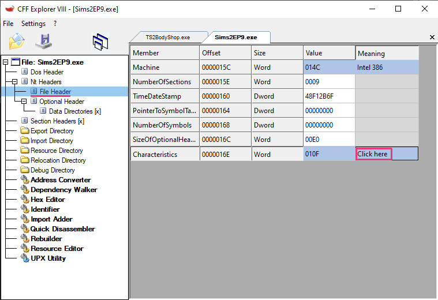Open the Settings menu
The height and width of the screenshot is (300, 438).
click(x=33, y=24)
